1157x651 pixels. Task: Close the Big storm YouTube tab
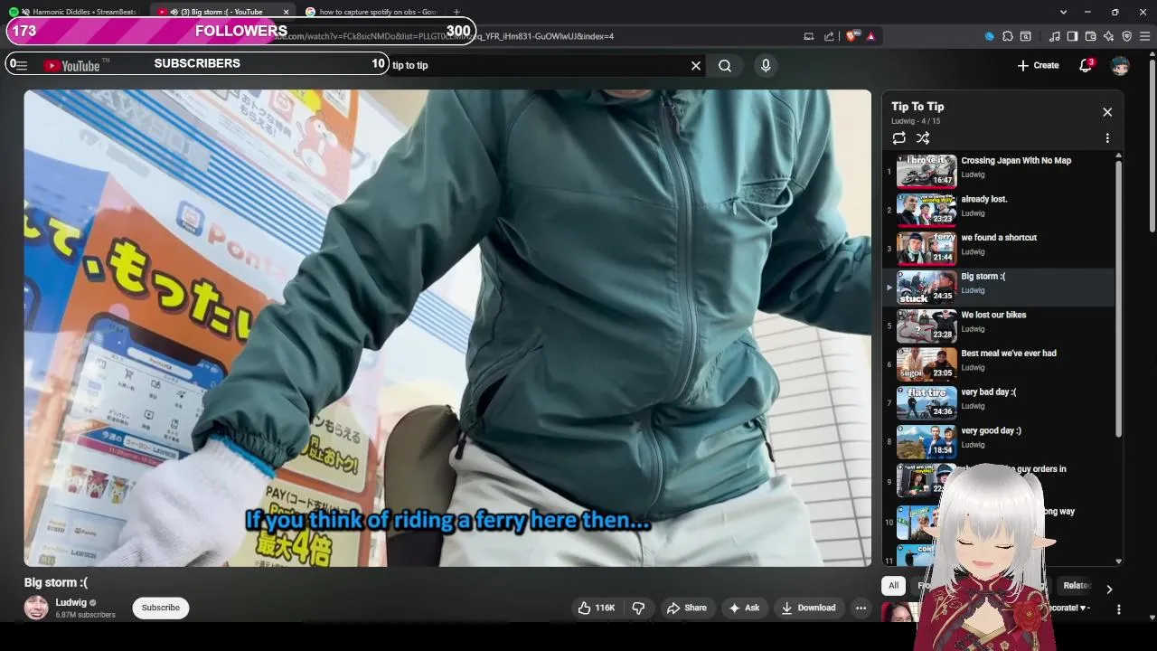coord(286,12)
